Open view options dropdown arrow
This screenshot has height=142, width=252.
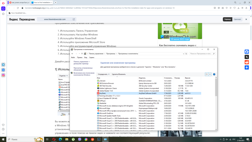[x=210, y=74]
